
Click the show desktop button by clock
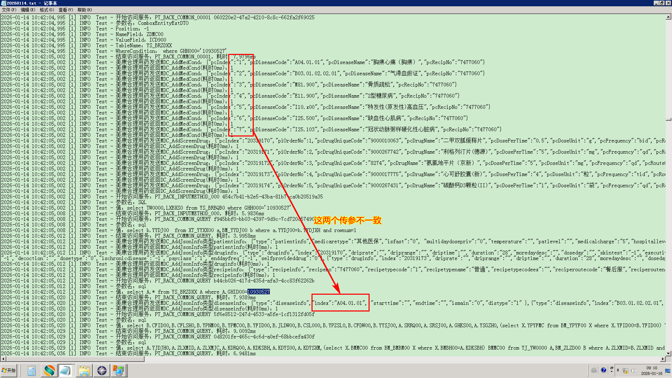click(x=668, y=370)
